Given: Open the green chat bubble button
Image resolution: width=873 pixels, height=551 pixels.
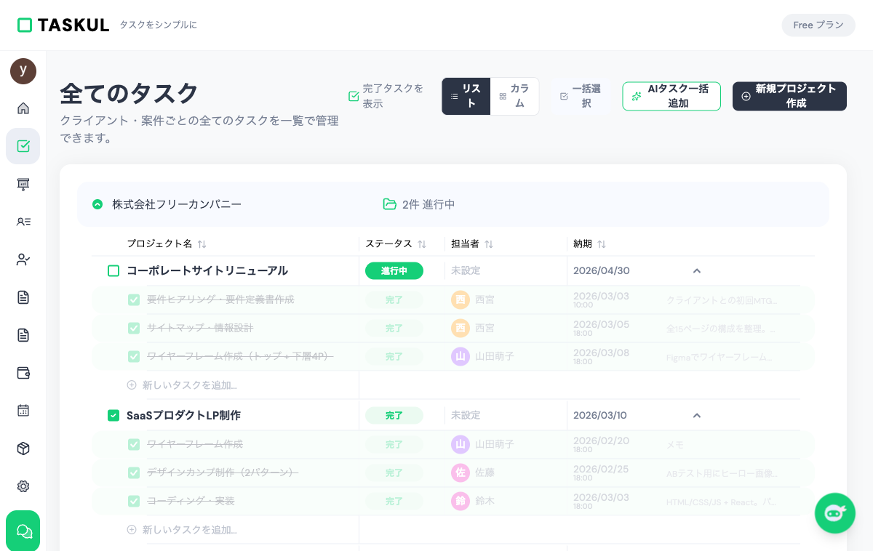Looking at the screenshot, I should coord(23,531).
